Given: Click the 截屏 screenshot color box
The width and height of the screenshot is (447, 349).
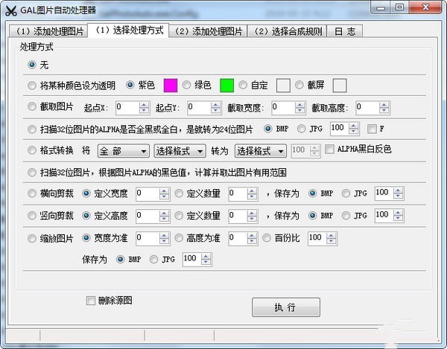Looking at the screenshot, I should (340, 86).
